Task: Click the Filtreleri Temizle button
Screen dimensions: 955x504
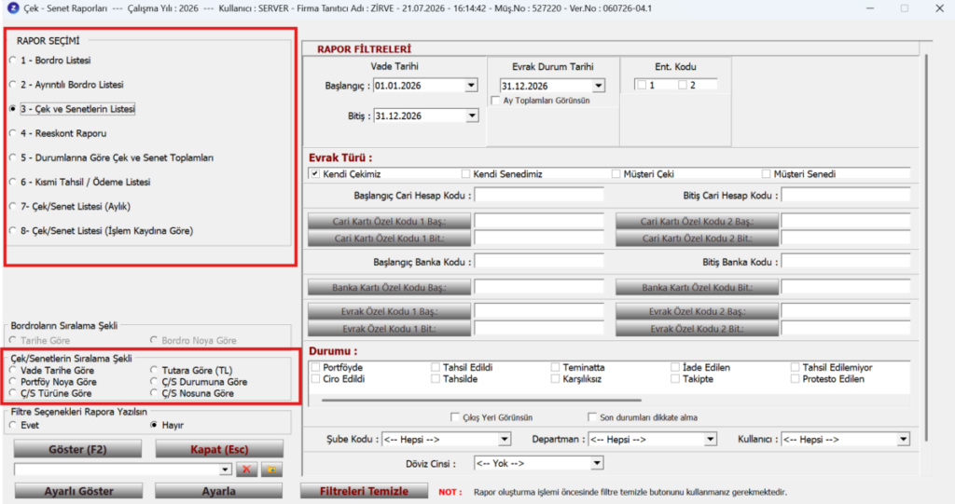Action: 365,491
